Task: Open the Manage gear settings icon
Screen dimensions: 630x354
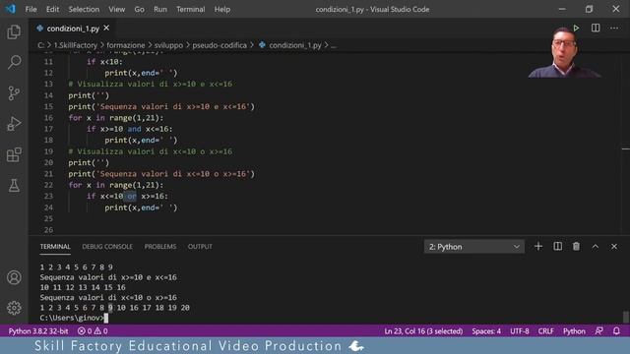Action: point(14,308)
